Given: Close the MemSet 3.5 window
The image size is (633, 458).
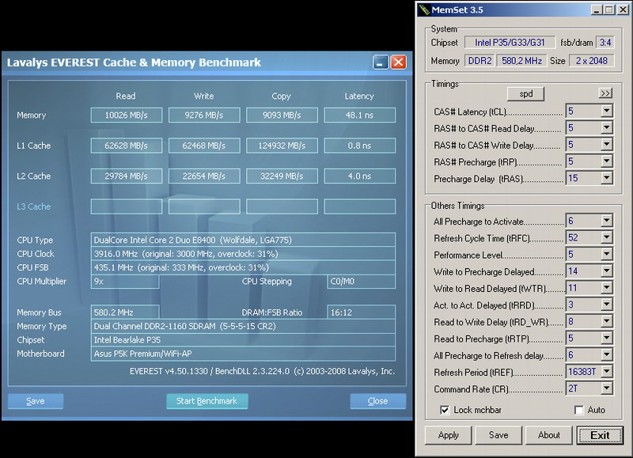Looking at the screenshot, I should coord(623,9).
